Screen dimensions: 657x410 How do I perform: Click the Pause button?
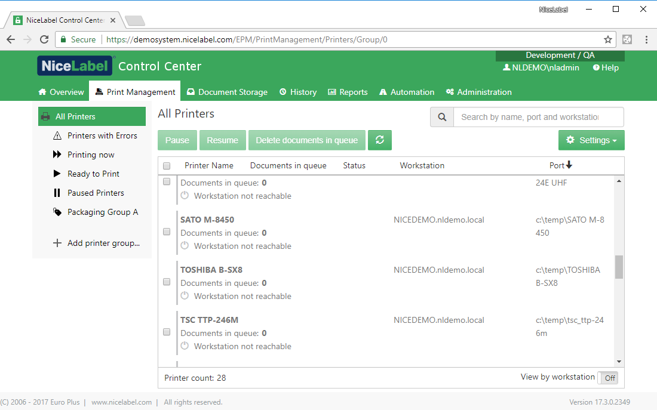[x=177, y=140]
